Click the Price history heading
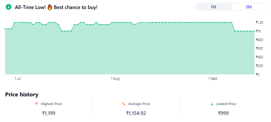 [22, 94]
